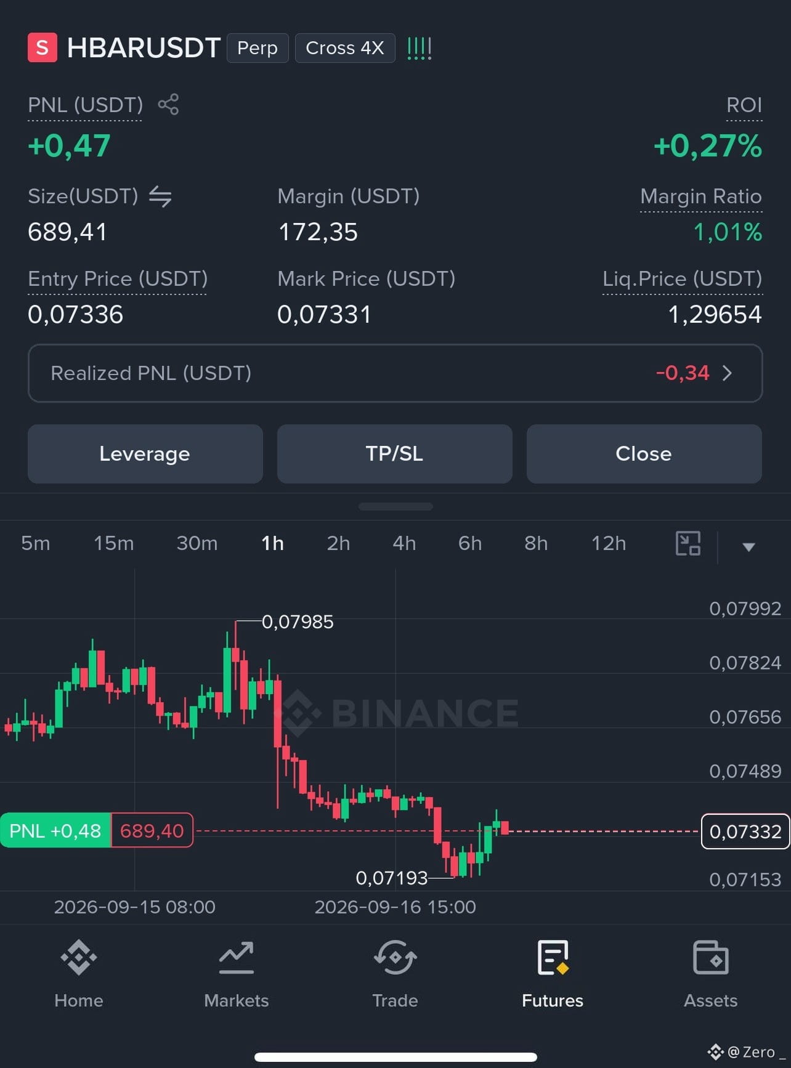Tap the red S short badge

43,47
